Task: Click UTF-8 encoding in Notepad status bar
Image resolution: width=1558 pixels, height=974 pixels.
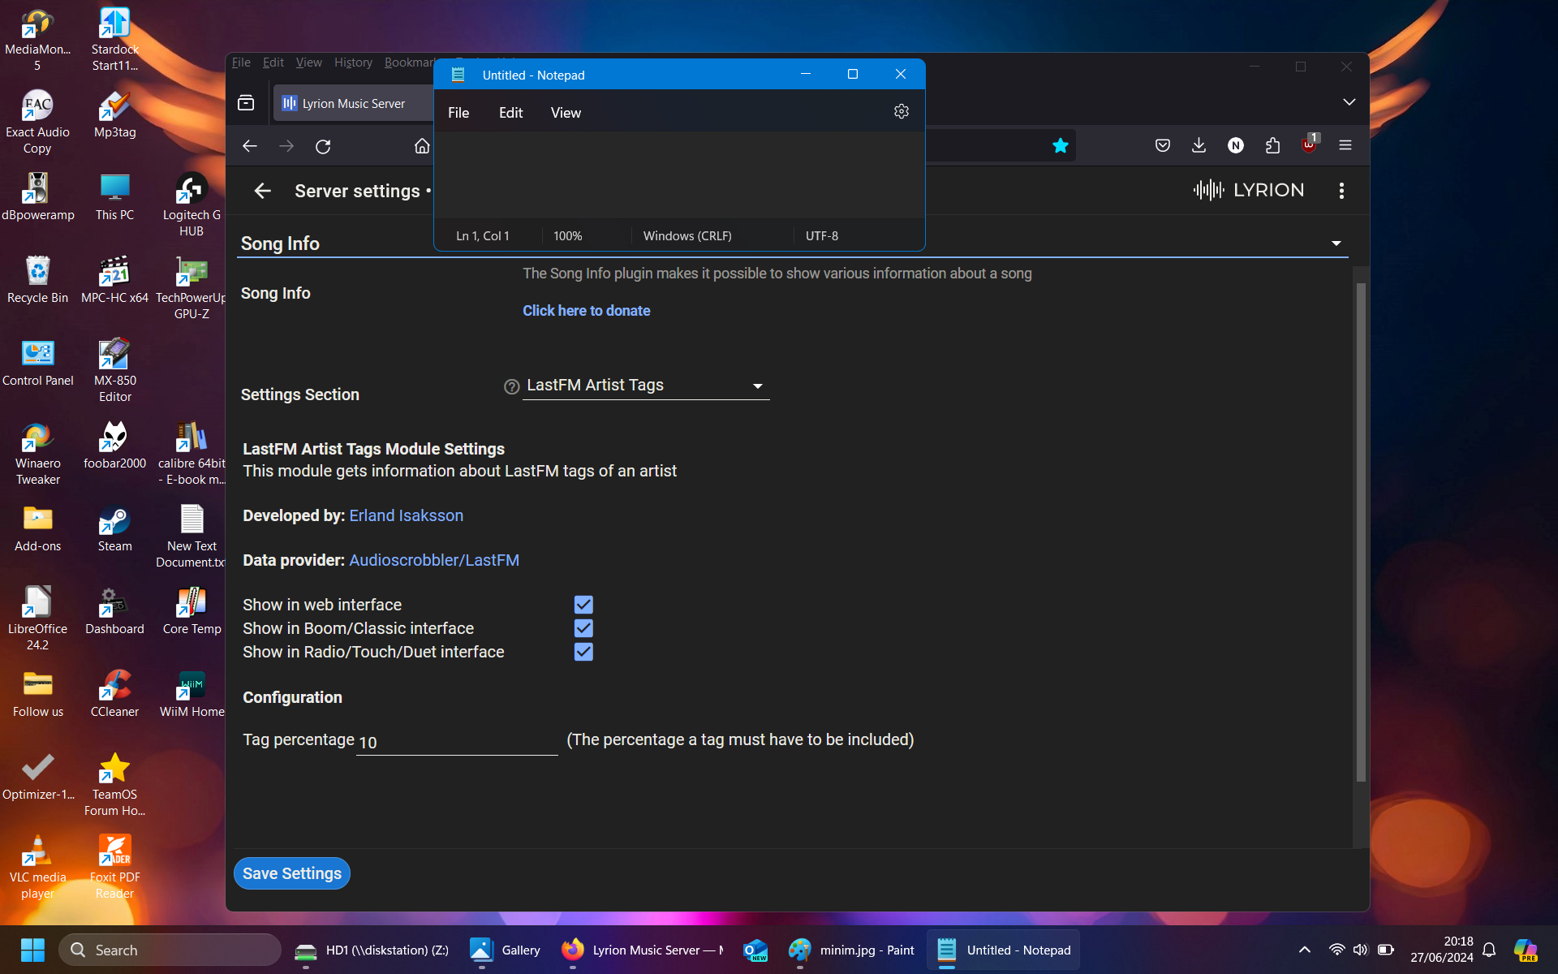Action: (x=821, y=236)
